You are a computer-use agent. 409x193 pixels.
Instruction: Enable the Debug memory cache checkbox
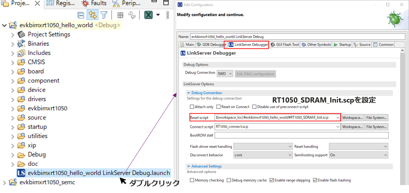229,180
